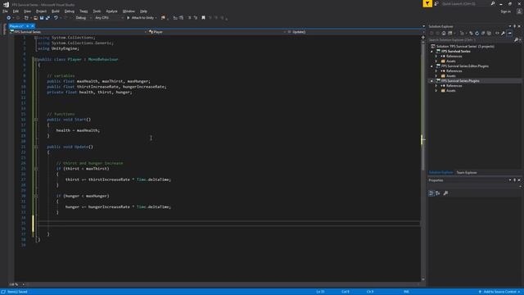Toggle auto-hide pin on Solution Explorer panel
The height and width of the screenshot is (295, 524).
point(515,26)
